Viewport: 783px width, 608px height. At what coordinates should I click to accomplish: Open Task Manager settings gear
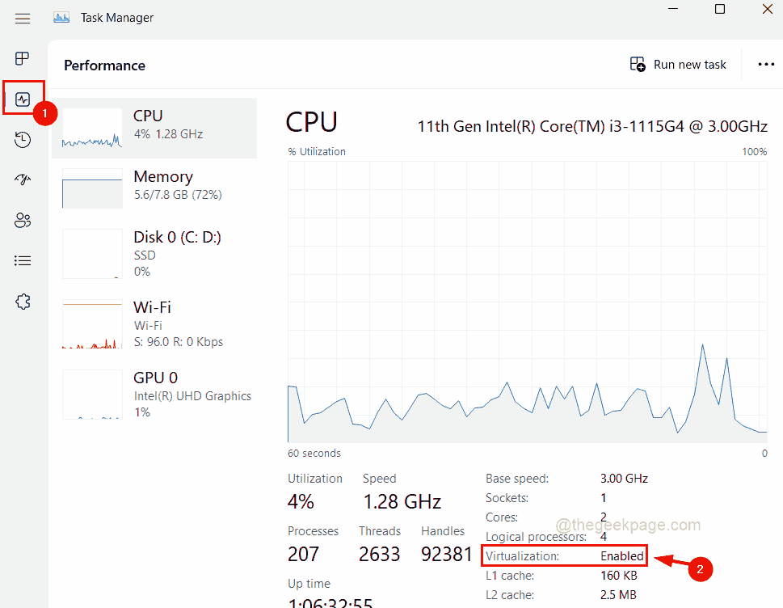point(22,301)
